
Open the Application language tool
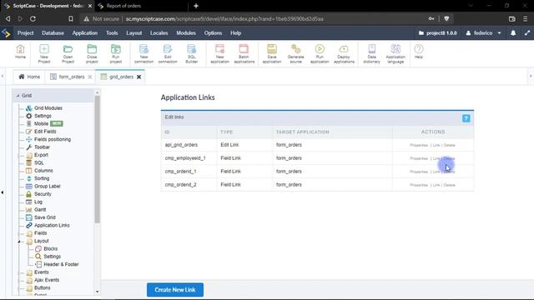(x=395, y=53)
